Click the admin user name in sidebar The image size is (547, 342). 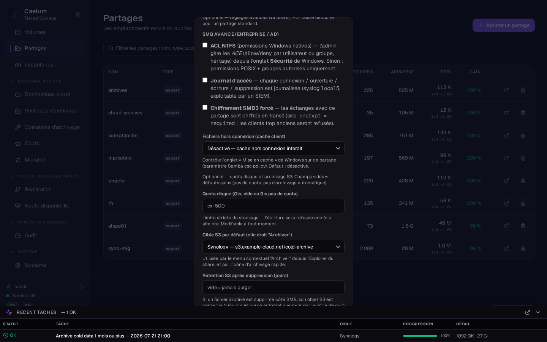[21, 287]
